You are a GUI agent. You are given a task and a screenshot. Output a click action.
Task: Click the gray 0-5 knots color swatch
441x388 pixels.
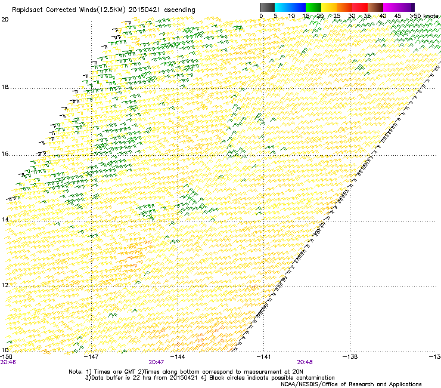pyautogui.click(x=267, y=8)
